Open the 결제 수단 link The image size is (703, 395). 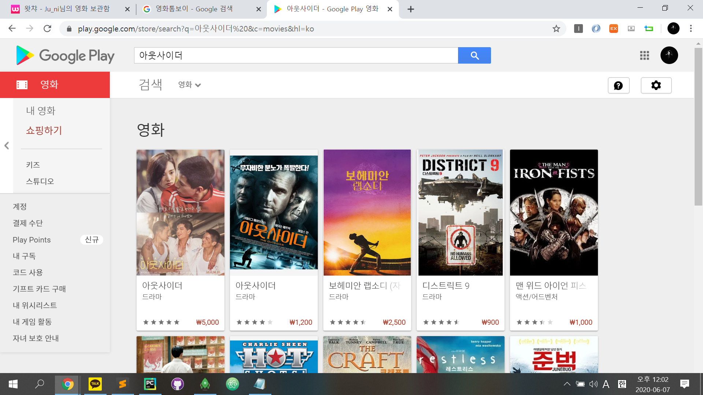pyautogui.click(x=28, y=223)
